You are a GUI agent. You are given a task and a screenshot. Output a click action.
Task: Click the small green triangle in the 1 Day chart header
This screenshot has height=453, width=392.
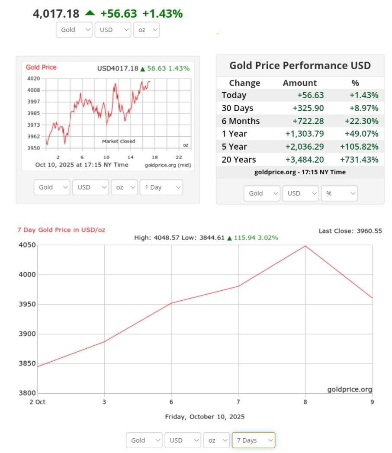coord(142,68)
